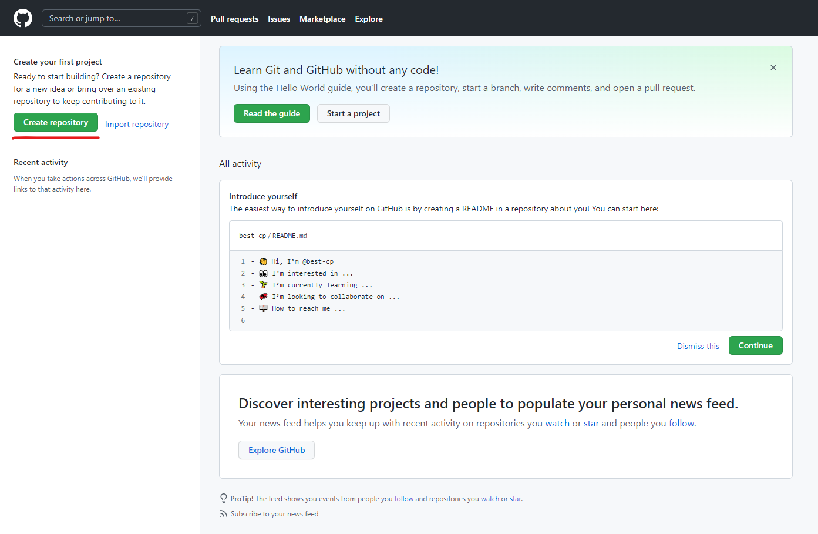Click the slash shortcut icon in the search box
Viewport: 818px width, 534px height.
pos(192,18)
